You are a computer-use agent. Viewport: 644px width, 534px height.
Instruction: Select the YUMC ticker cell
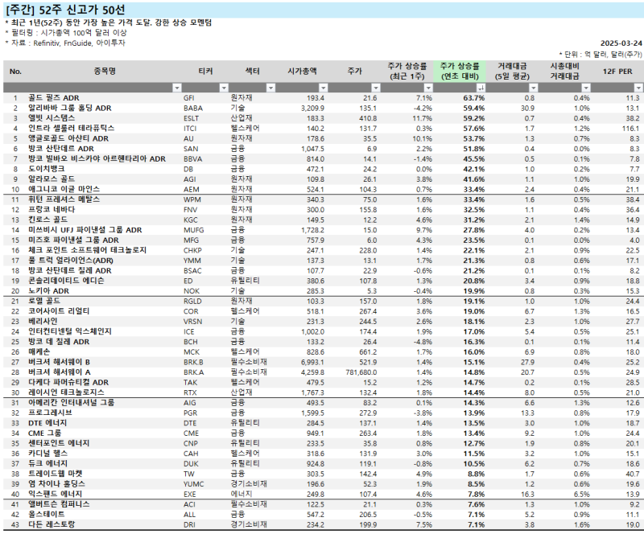tap(193, 484)
